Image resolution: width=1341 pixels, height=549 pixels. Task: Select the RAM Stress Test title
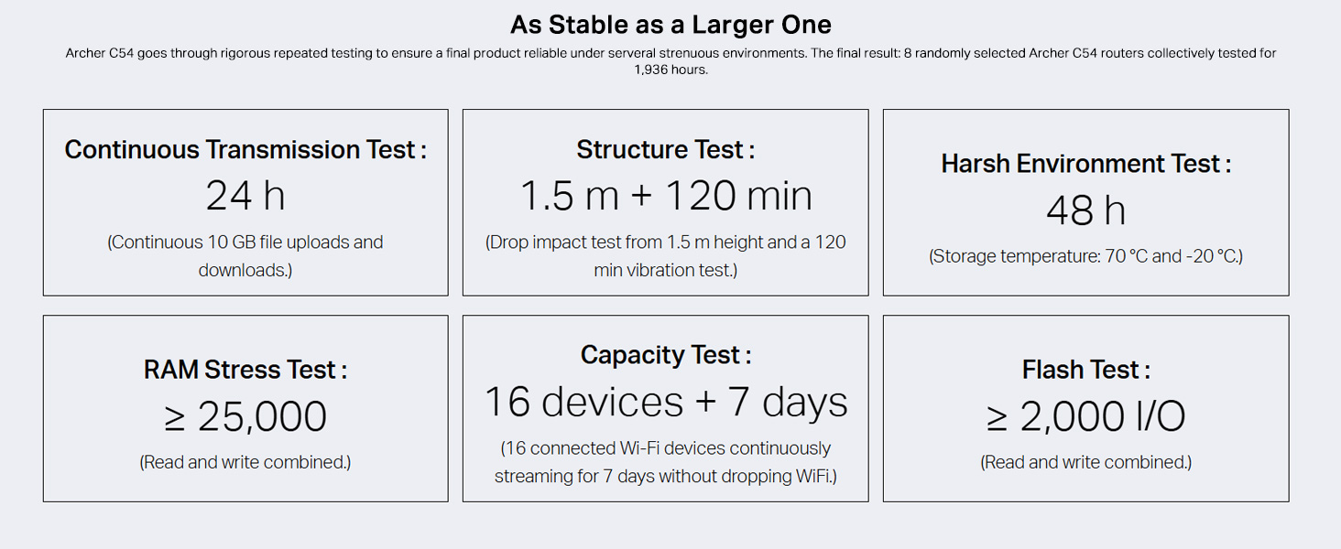pos(245,371)
